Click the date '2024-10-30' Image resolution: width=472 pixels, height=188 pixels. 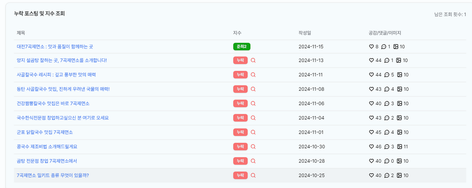312,147
